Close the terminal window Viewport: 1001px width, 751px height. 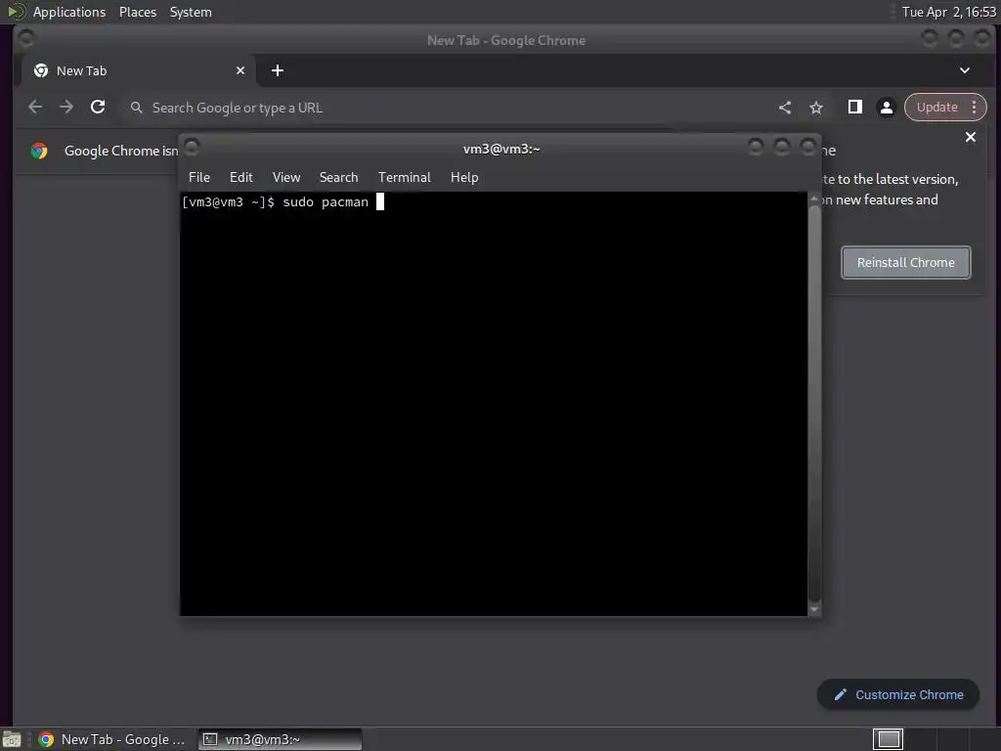click(x=807, y=148)
